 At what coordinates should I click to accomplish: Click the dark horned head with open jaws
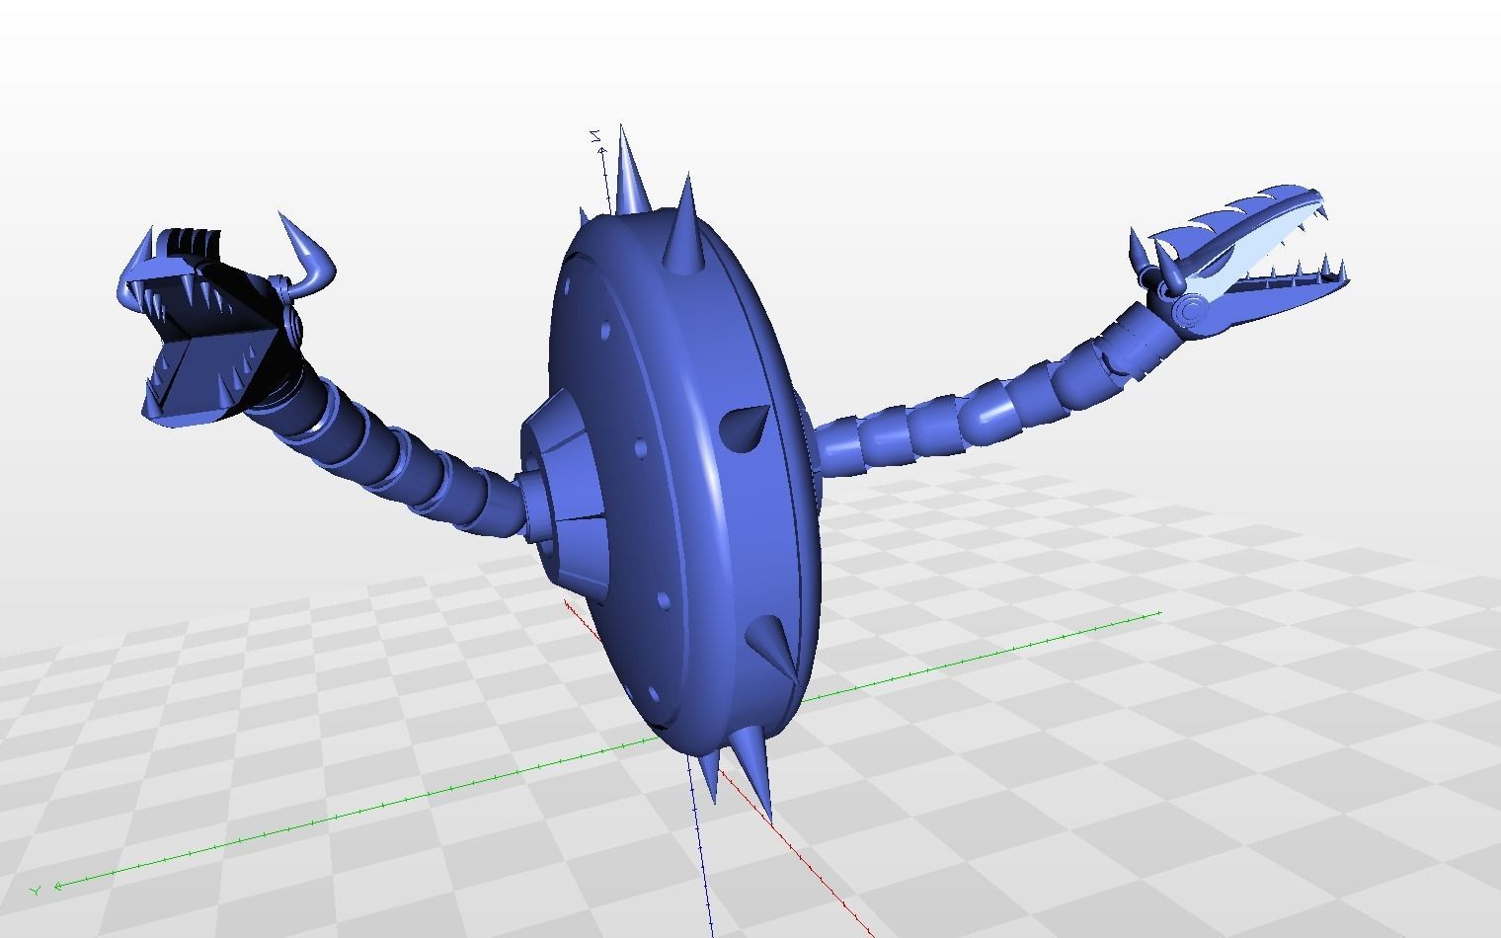coord(225,321)
